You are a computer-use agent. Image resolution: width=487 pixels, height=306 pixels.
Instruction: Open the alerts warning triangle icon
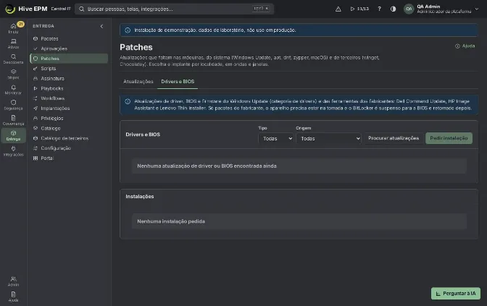tap(338, 9)
